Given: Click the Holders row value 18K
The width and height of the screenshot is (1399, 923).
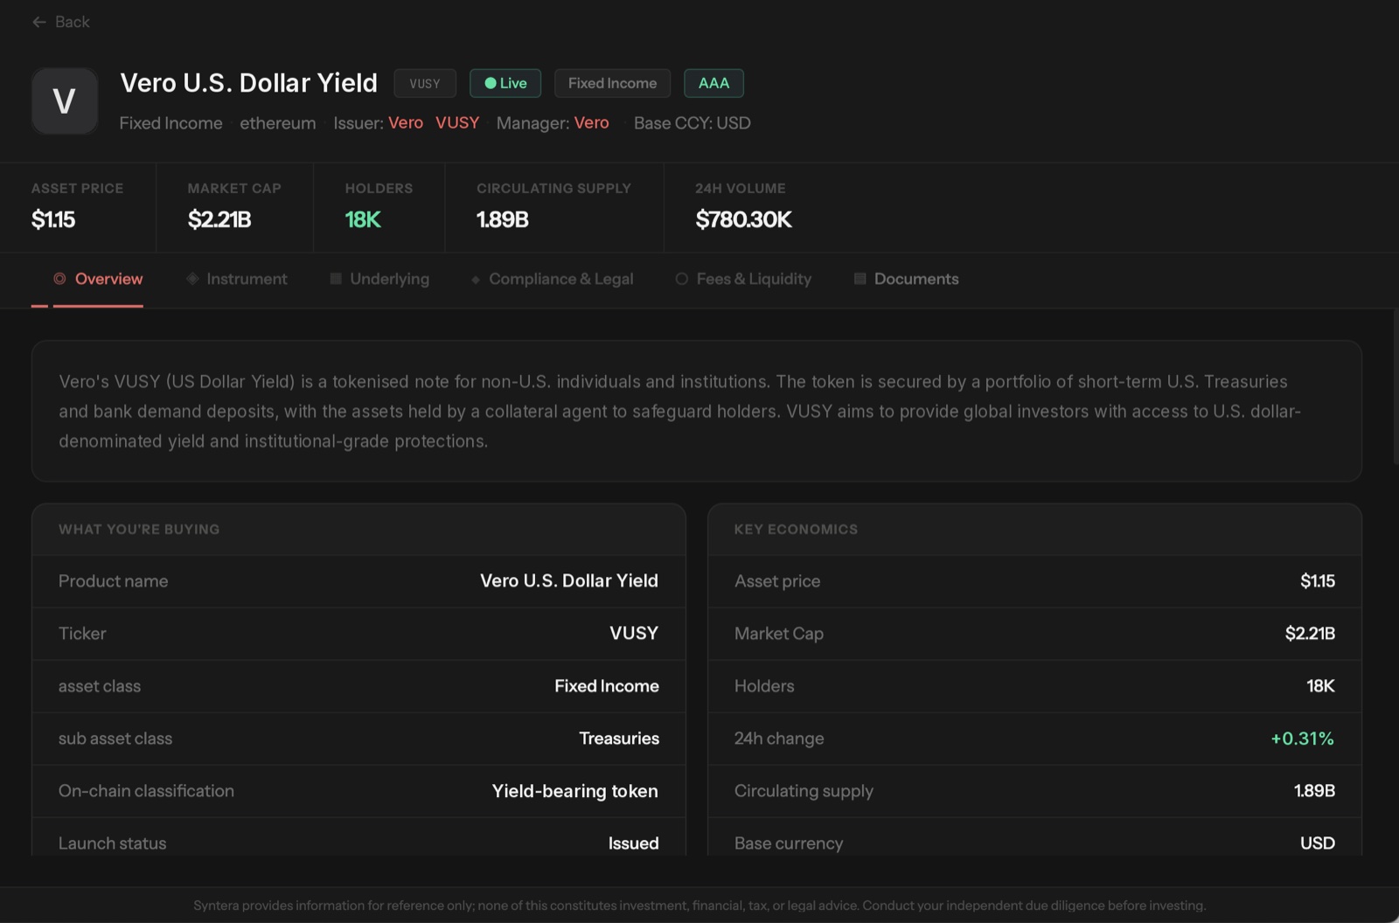Looking at the screenshot, I should (x=1320, y=686).
